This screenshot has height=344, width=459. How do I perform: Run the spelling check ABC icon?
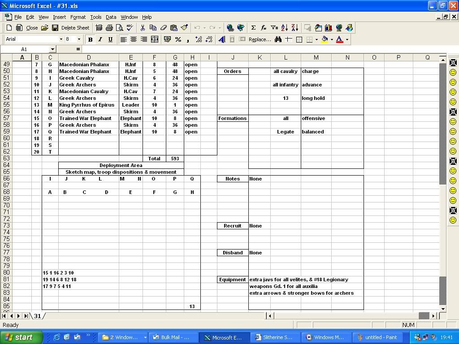pyautogui.click(x=130, y=28)
